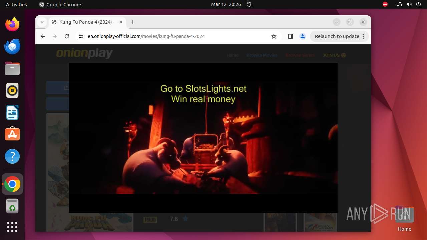
Task: Go forward in Chrome history
Action: (x=55, y=36)
